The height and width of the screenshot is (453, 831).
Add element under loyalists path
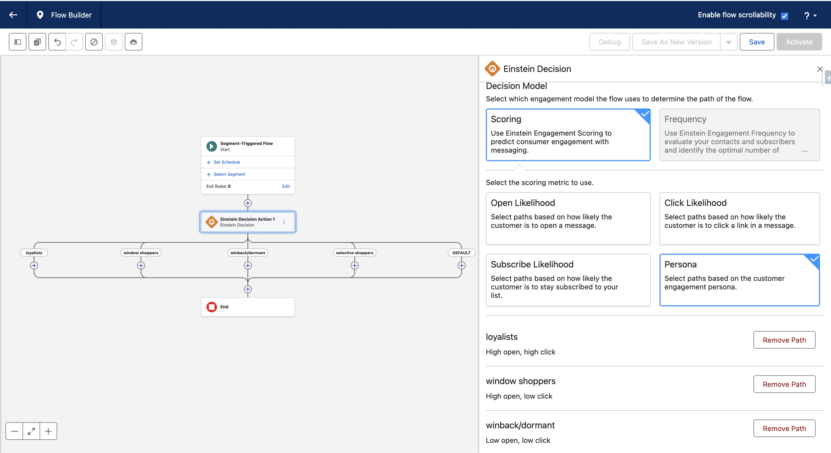[34, 266]
